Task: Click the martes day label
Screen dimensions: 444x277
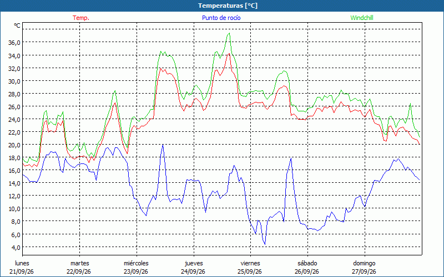Action: (80, 263)
